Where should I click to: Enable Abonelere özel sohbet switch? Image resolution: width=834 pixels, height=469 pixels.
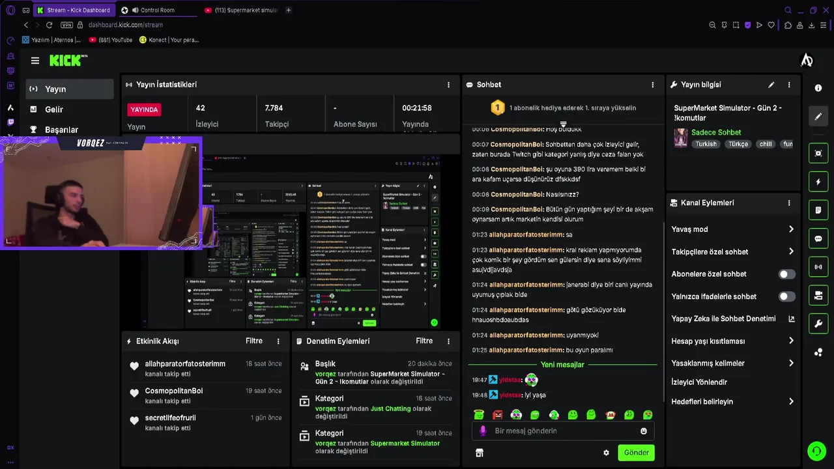tap(787, 274)
